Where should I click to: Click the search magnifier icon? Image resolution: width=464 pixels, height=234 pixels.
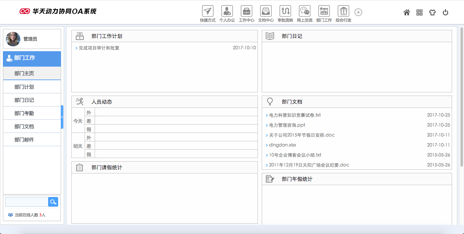(53, 201)
